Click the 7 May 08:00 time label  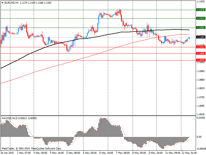pyautogui.click(x=123, y=153)
